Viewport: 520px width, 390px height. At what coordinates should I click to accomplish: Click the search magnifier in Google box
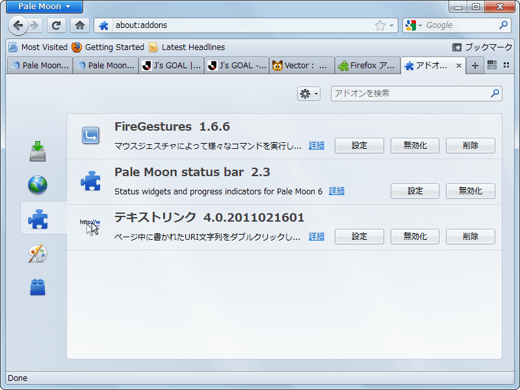tap(503, 25)
